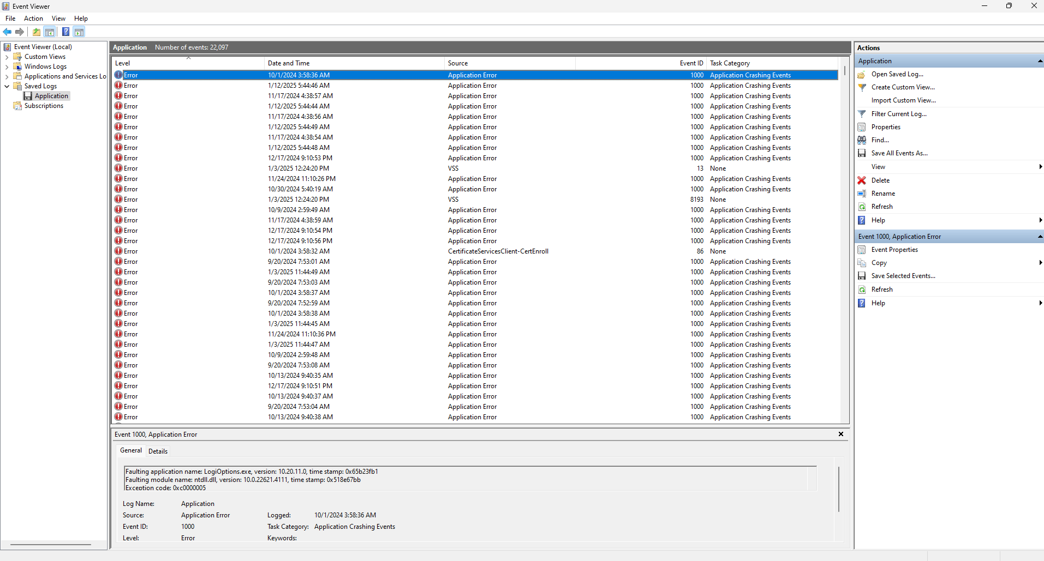1044x561 pixels.
Task: Click the Up One Level folder toolbar icon
Action: [37, 32]
